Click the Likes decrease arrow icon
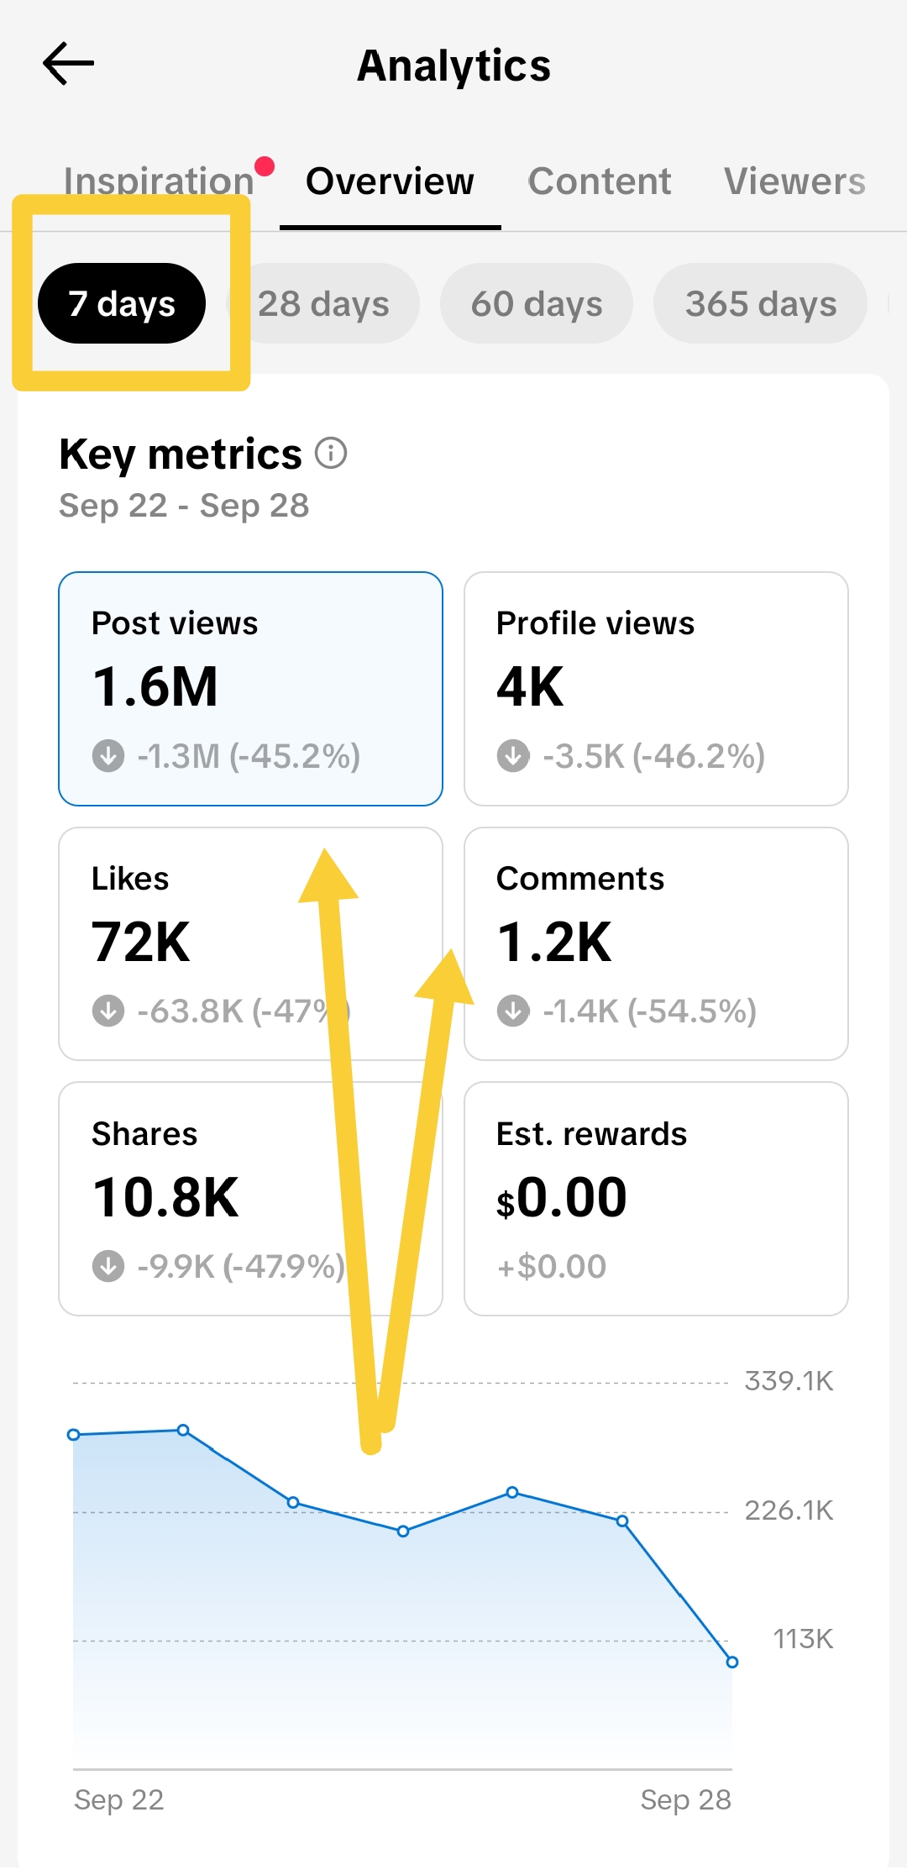Viewport: 907px width, 1870px height. [x=108, y=1011]
